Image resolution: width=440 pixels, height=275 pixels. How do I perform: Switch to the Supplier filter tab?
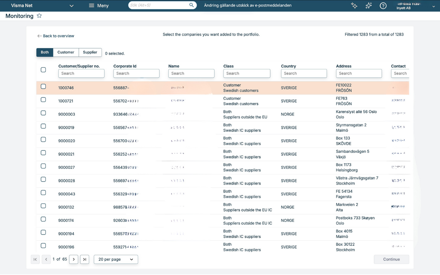click(90, 52)
